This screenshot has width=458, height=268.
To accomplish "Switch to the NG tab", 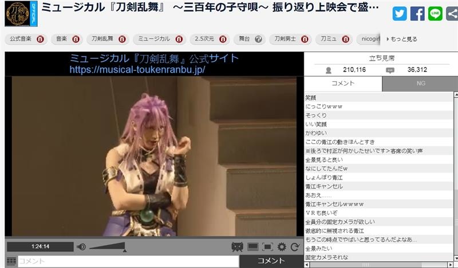I will click(x=420, y=83).
